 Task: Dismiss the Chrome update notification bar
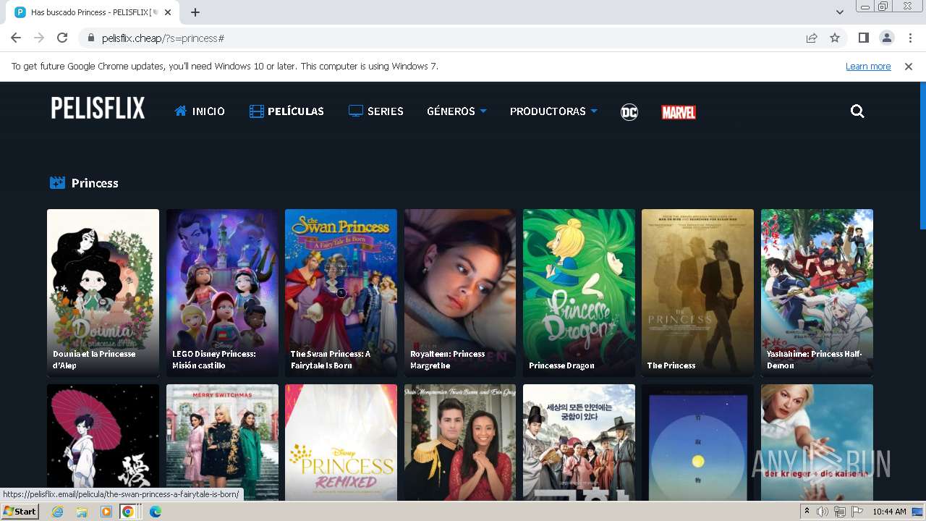click(909, 67)
